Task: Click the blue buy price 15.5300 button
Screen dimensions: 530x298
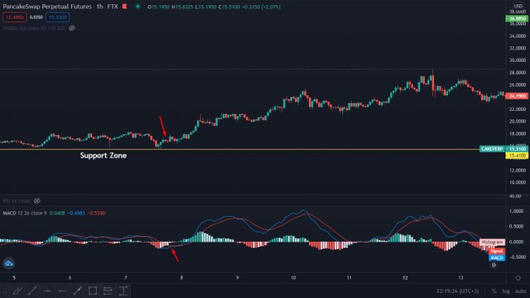Action: click(x=57, y=17)
